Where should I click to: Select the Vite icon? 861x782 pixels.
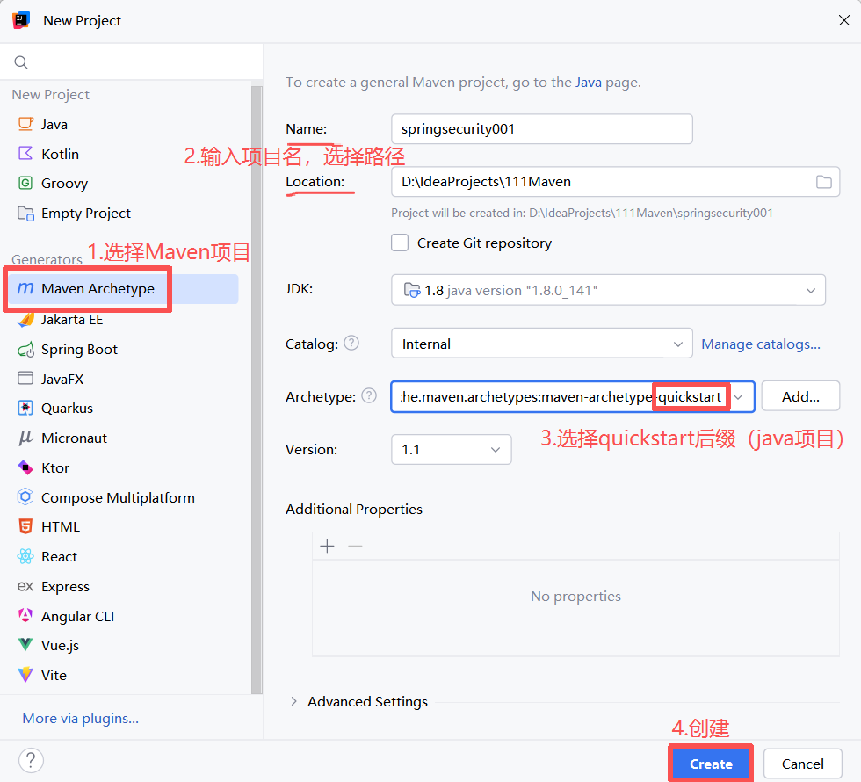25,675
